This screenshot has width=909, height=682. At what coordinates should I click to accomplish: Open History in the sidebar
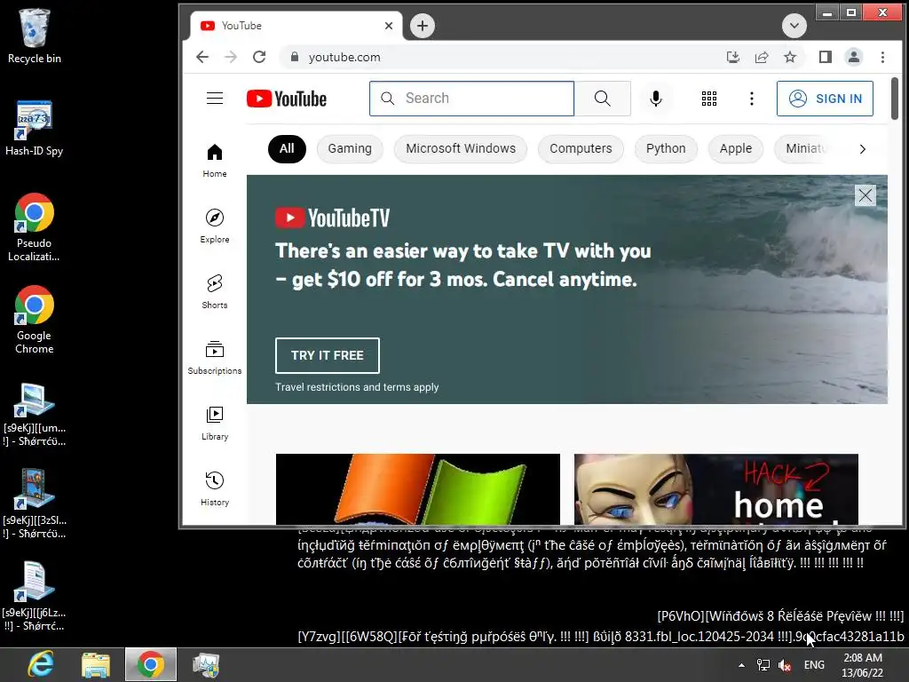pyautogui.click(x=215, y=489)
